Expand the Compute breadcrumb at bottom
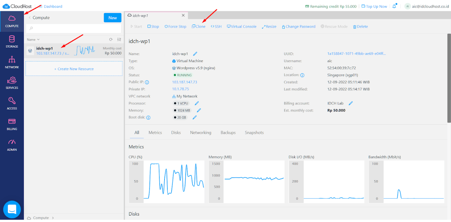 (x=41, y=218)
